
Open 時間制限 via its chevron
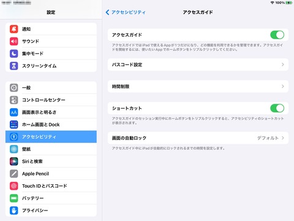(x=283, y=87)
